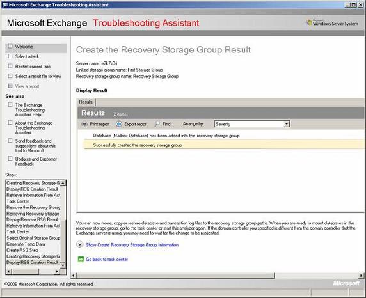Open View a report link
The image size is (366, 298).
(27, 86)
